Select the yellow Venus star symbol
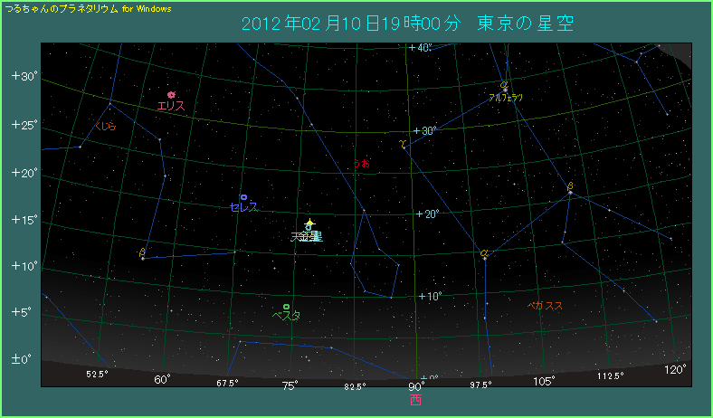 point(309,223)
